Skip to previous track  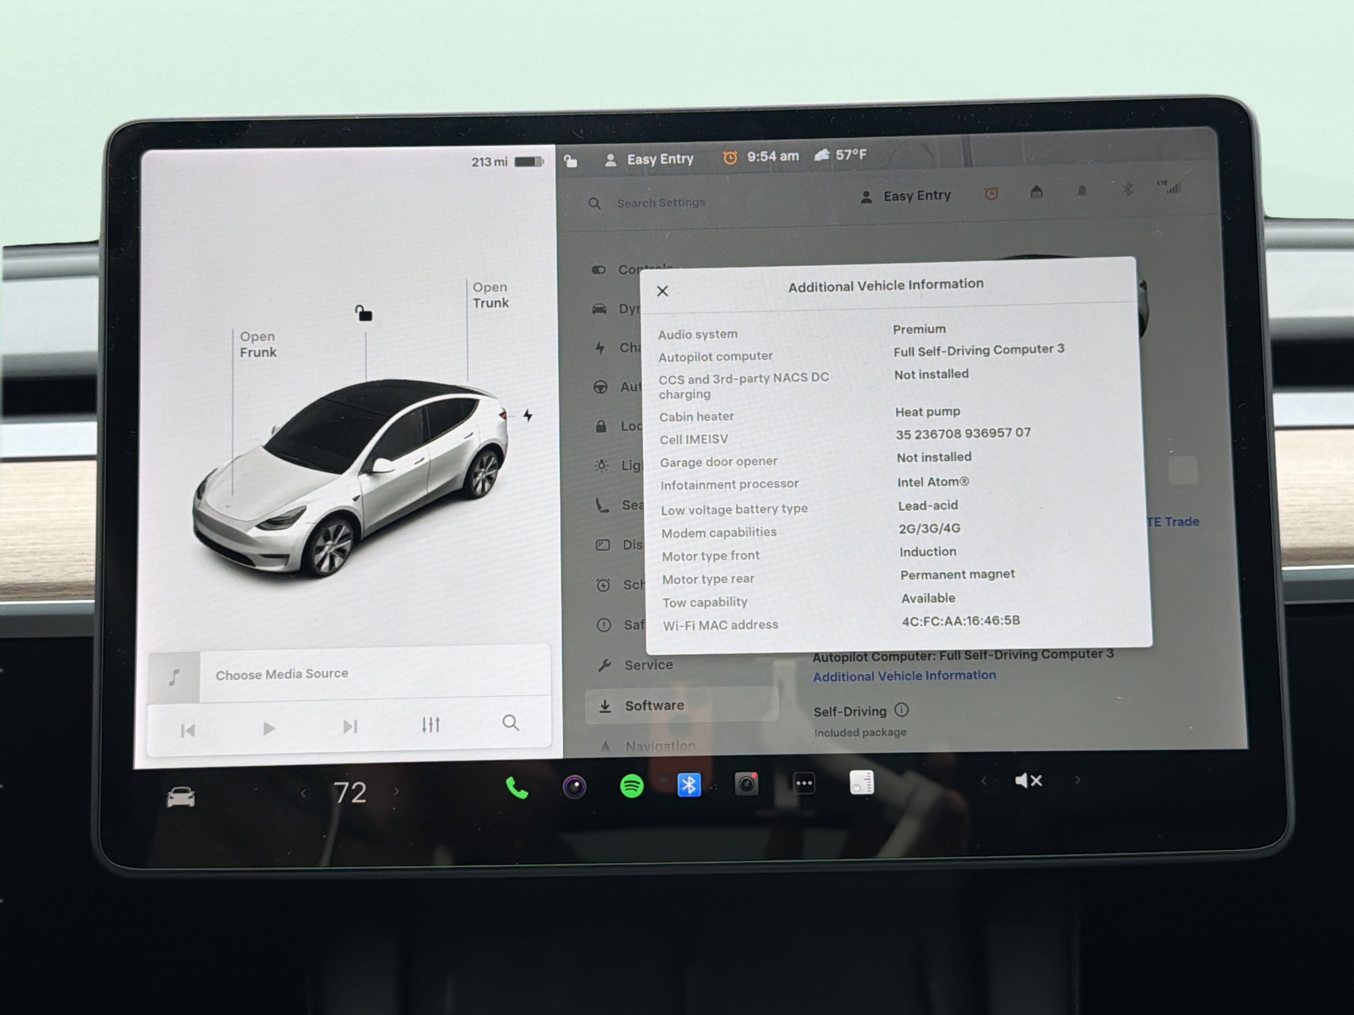point(188,730)
